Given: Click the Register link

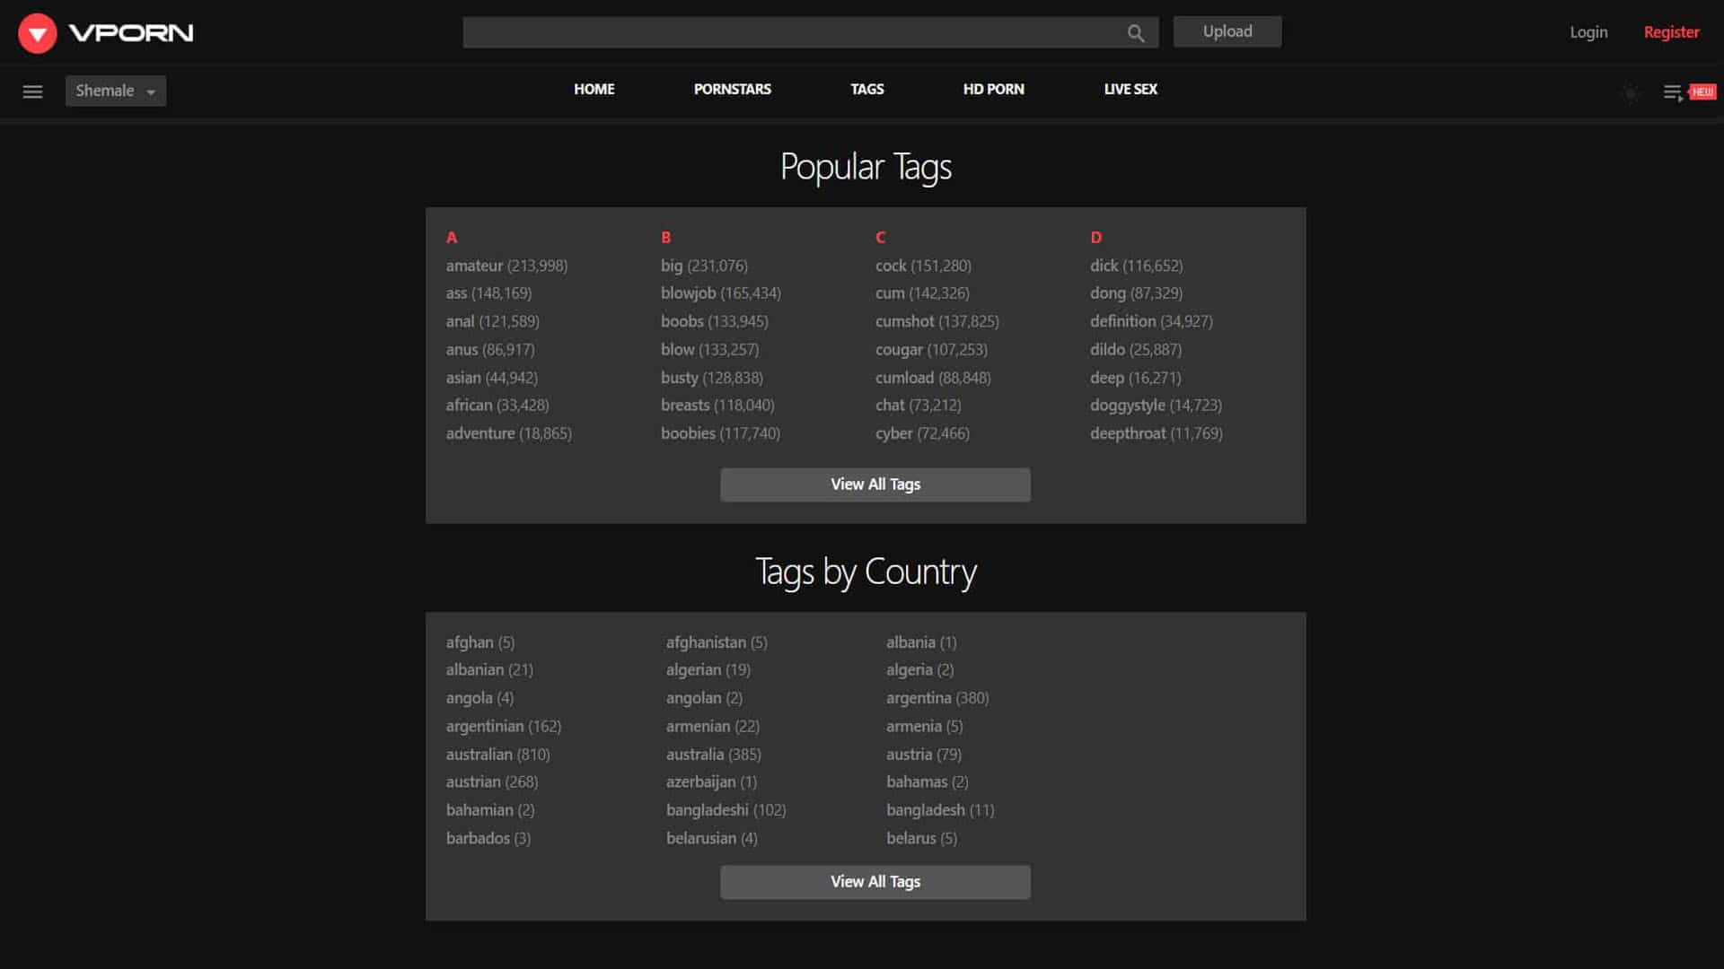Looking at the screenshot, I should pos(1671,32).
